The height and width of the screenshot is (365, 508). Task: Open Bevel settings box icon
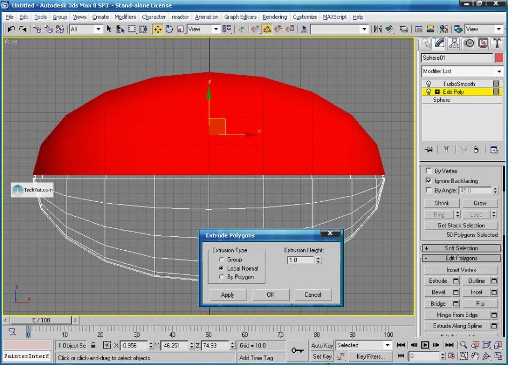[456, 292]
